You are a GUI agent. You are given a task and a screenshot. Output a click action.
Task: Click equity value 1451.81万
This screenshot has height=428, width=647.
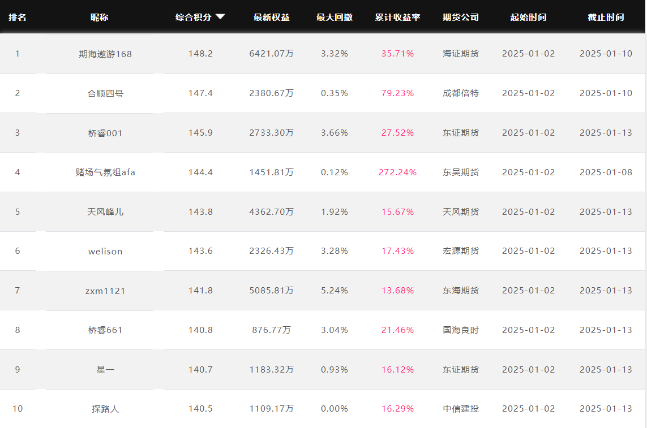click(272, 172)
